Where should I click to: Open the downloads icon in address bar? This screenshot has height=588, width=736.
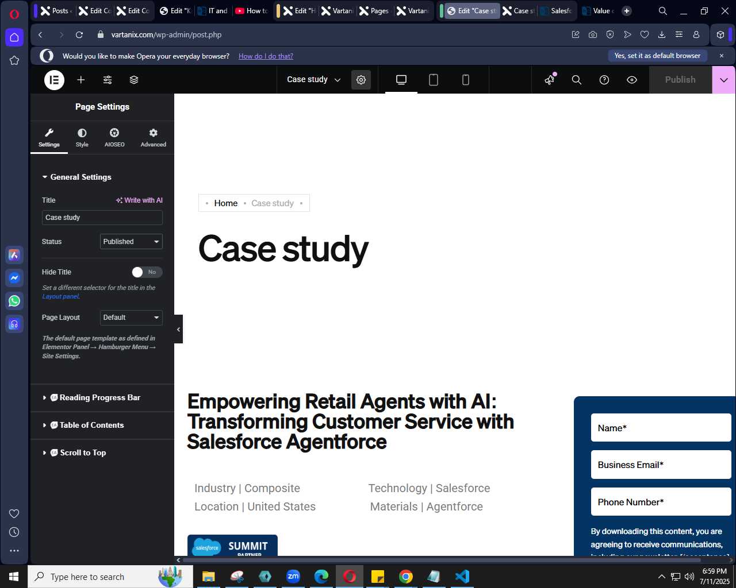(x=662, y=34)
